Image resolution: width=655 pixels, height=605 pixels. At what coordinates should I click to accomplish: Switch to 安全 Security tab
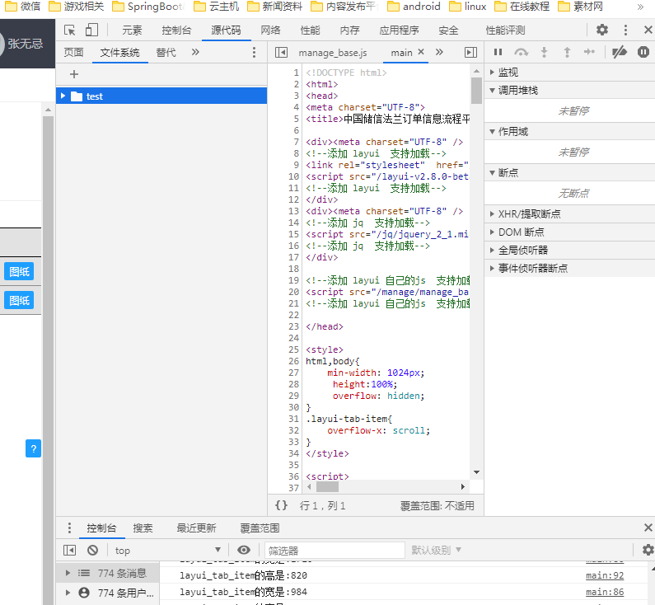pyautogui.click(x=448, y=30)
